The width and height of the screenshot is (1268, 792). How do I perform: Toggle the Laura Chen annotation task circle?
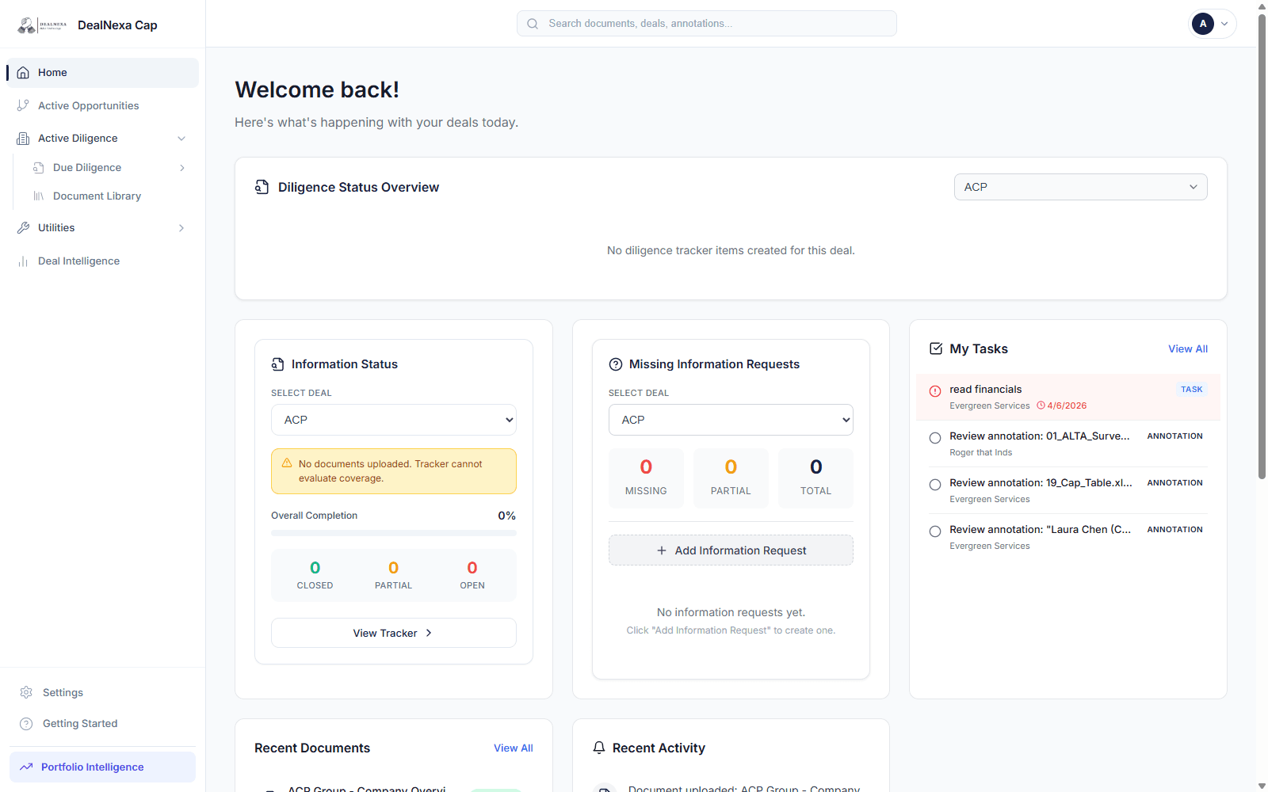point(935,531)
